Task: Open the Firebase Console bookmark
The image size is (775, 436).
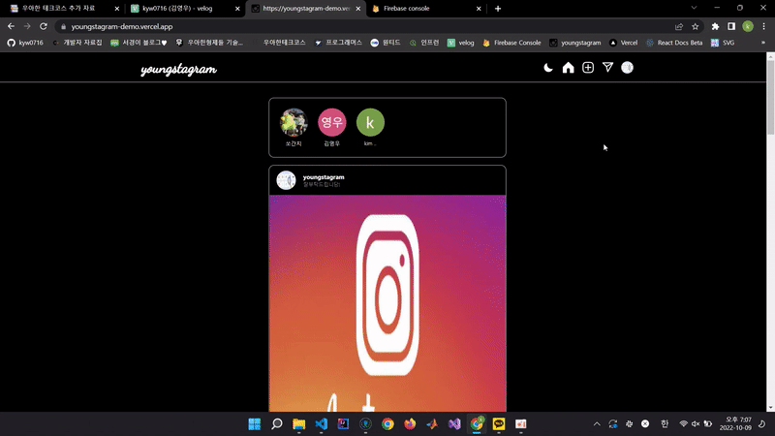Action: tap(511, 43)
